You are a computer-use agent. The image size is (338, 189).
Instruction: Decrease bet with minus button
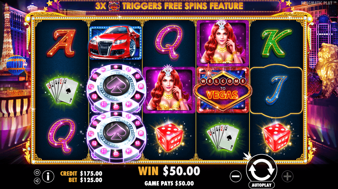point(236,176)
